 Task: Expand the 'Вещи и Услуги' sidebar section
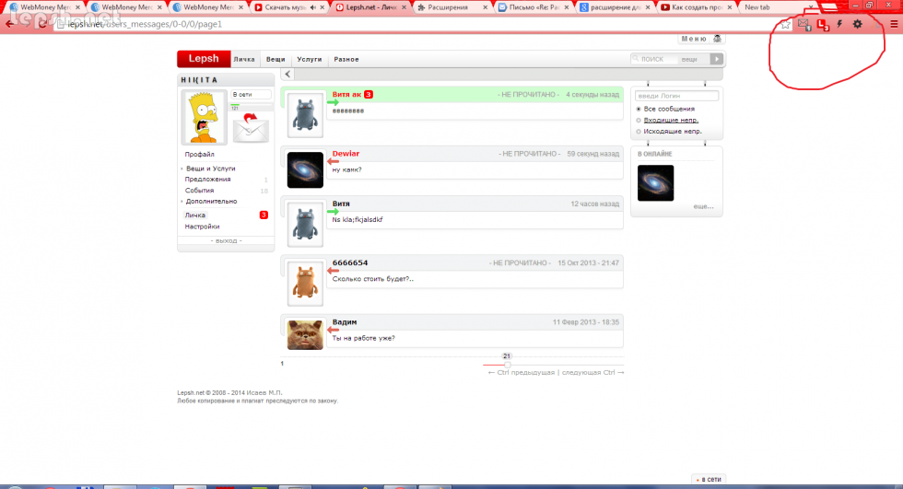(210, 169)
